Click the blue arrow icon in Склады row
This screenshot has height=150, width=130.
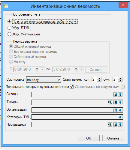tap(120, 94)
